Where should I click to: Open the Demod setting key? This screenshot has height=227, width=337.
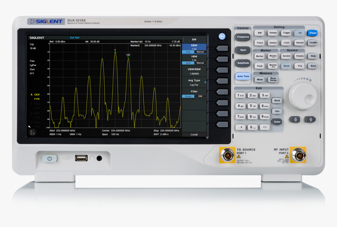(300, 43)
